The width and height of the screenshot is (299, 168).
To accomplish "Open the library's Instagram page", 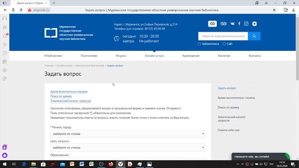I will (x=246, y=24).
